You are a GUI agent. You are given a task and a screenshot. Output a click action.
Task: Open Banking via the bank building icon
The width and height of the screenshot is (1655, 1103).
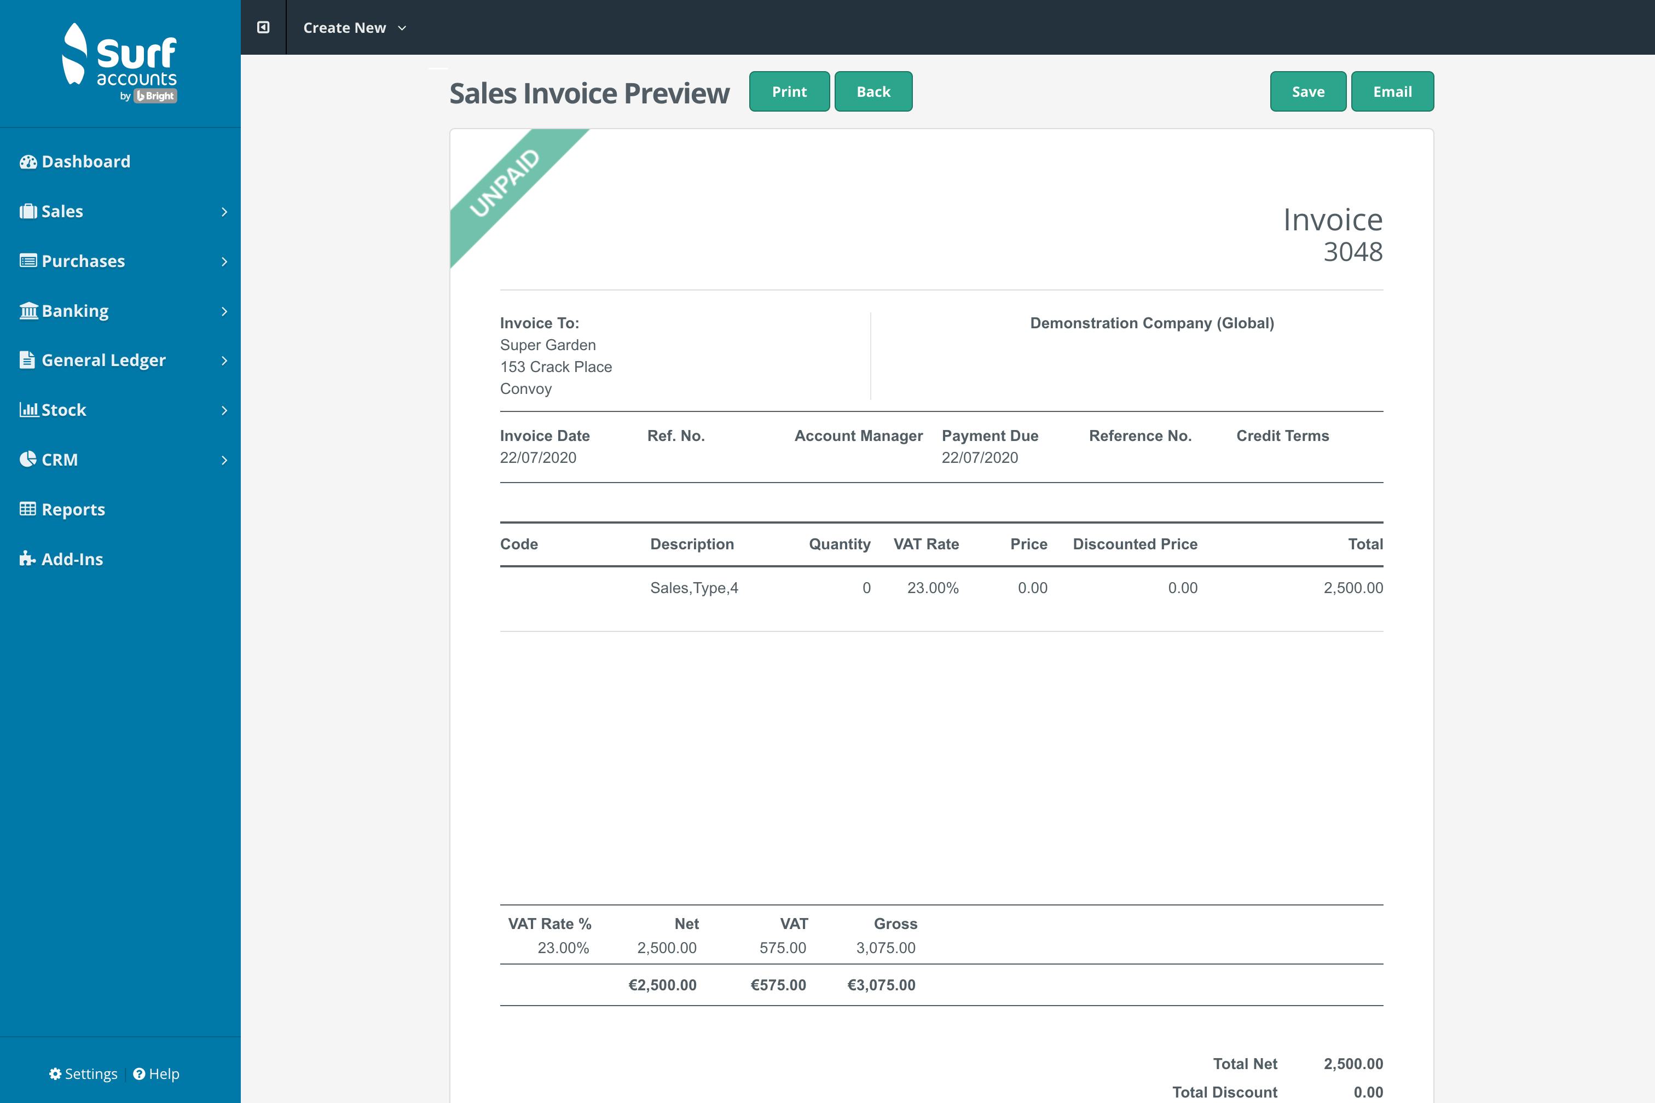pyautogui.click(x=27, y=310)
